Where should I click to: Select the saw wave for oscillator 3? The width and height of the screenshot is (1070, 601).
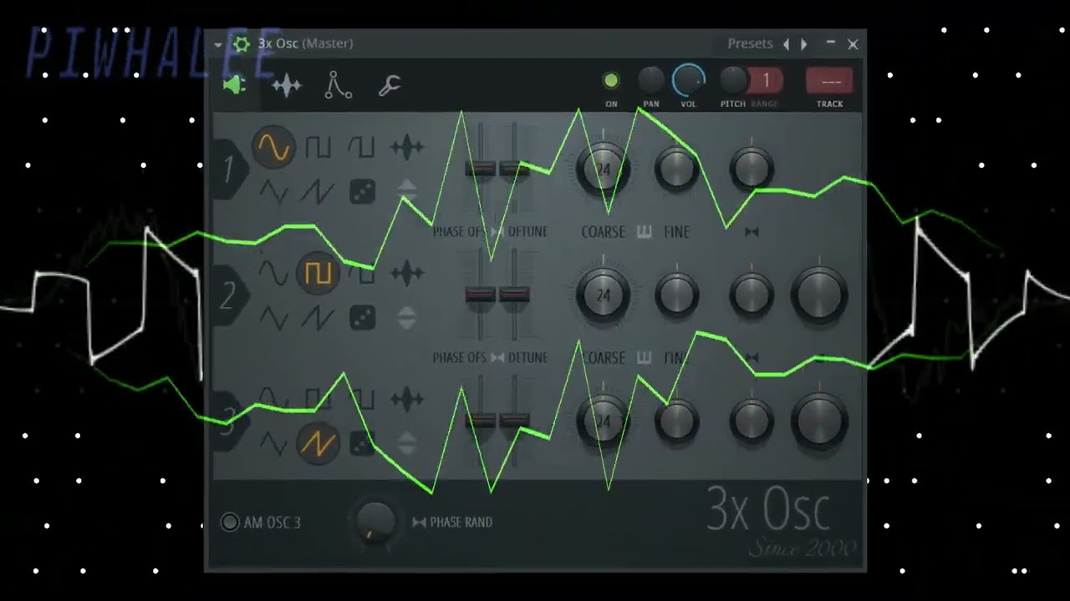pos(318,444)
